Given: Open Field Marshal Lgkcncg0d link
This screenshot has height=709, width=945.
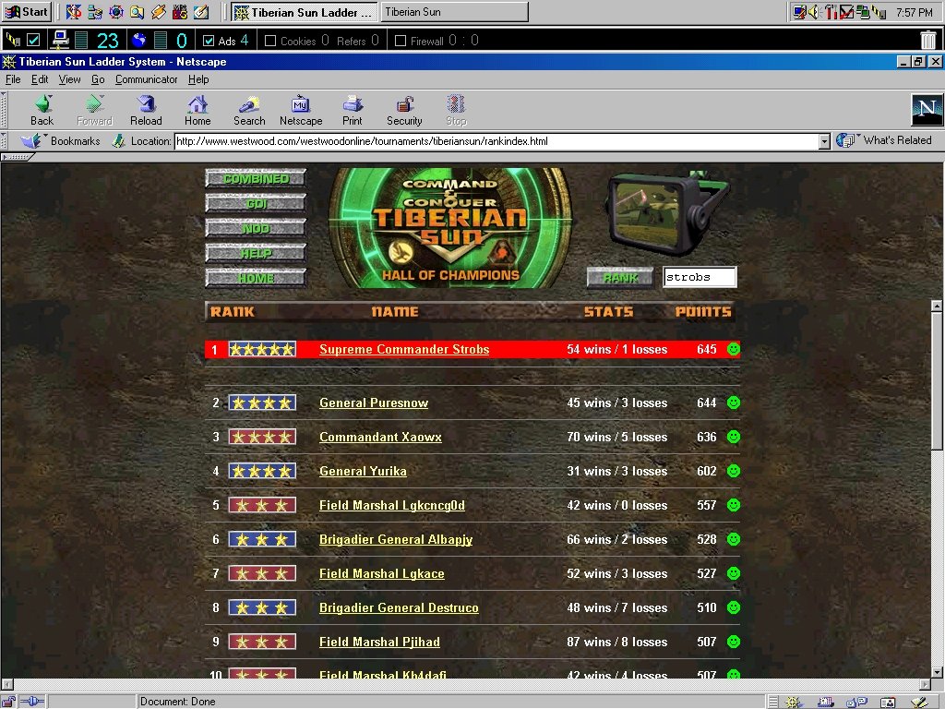Looking at the screenshot, I should pyautogui.click(x=392, y=505).
